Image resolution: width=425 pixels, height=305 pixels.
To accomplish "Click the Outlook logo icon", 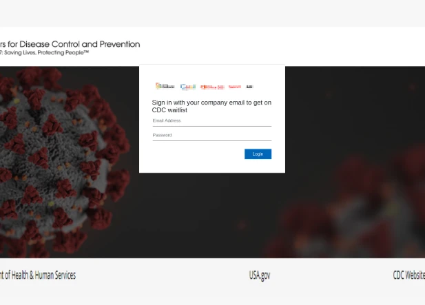I will pos(165,86).
